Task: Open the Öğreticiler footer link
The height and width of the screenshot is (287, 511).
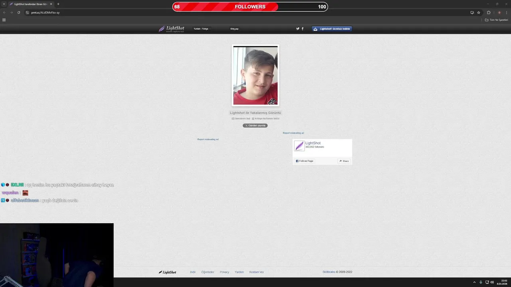Action: (x=208, y=272)
